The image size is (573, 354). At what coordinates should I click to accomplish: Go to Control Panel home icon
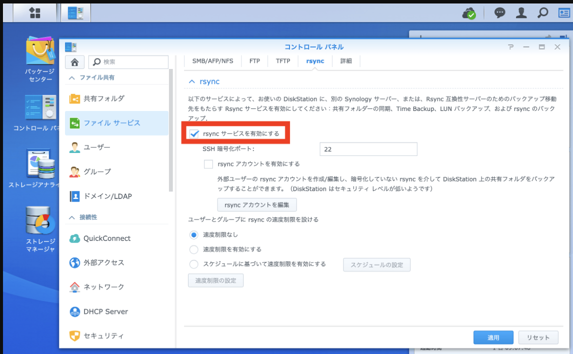tap(74, 62)
